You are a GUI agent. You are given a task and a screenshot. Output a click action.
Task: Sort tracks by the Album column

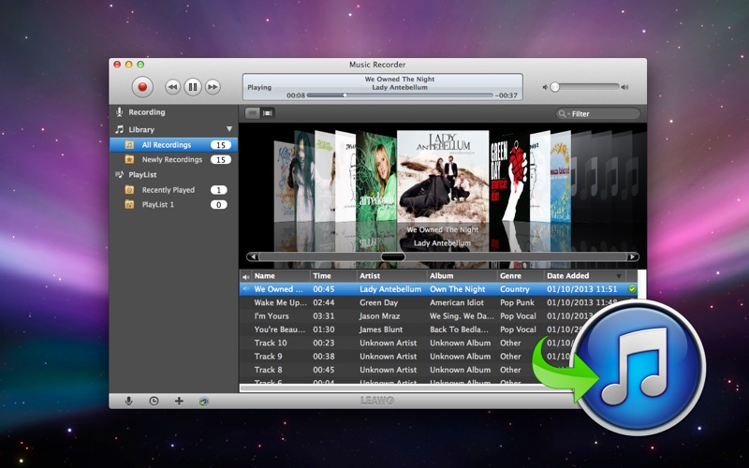(462, 276)
